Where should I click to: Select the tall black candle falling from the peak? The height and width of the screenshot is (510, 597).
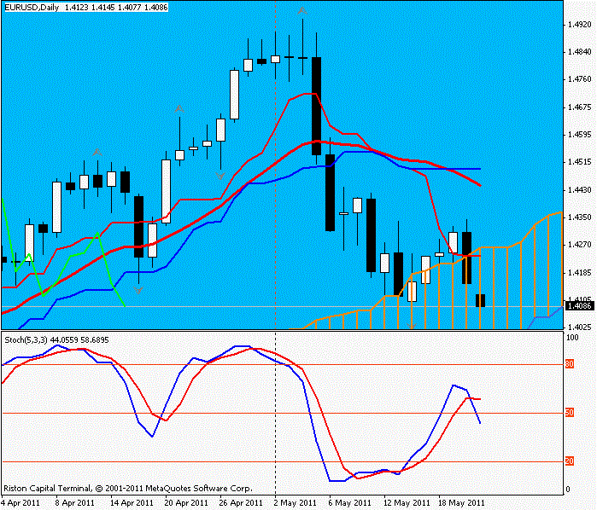coord(316,106)
